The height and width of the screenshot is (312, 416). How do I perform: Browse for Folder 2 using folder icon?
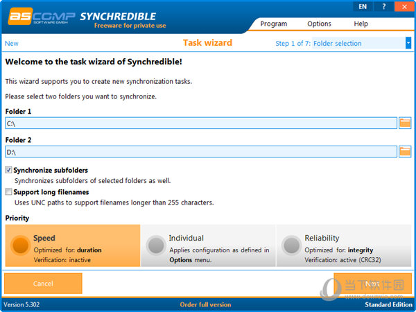(405, 151)
